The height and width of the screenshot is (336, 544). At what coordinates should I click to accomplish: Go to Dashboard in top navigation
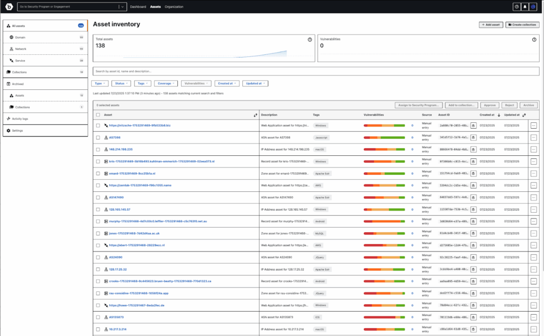click(x=138, y=7)
